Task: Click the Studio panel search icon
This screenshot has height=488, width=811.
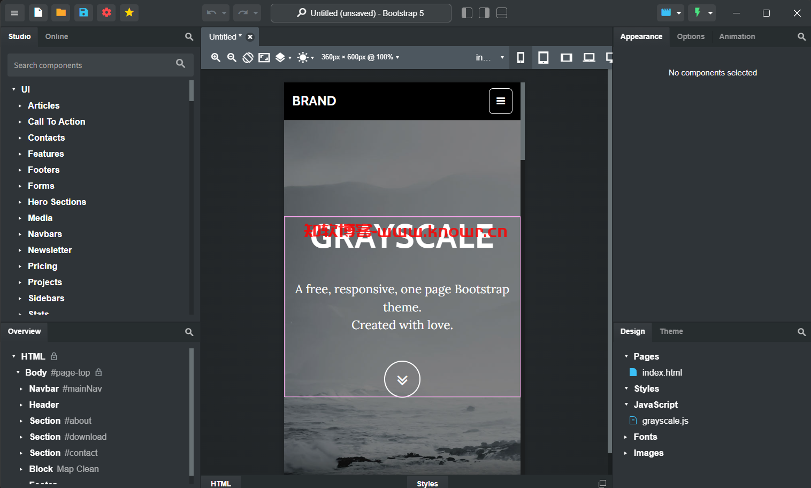Action: [189, 36]
